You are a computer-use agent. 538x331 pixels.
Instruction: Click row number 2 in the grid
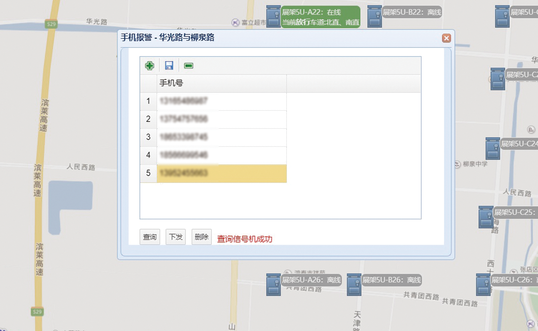pyautogui.click(x=149, y=119)
